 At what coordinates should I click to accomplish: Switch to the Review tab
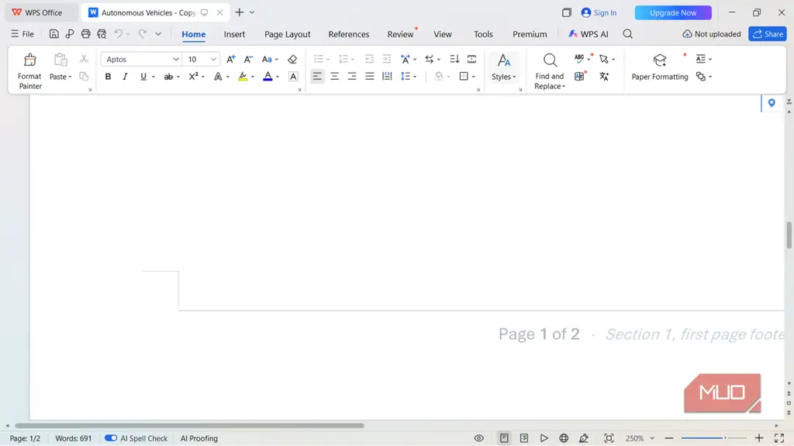tap(400, 34)
